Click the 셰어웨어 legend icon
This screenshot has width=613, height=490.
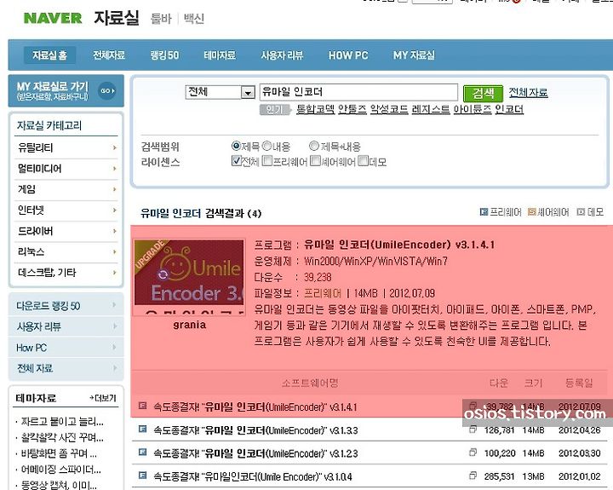click(x=531, y=211)
